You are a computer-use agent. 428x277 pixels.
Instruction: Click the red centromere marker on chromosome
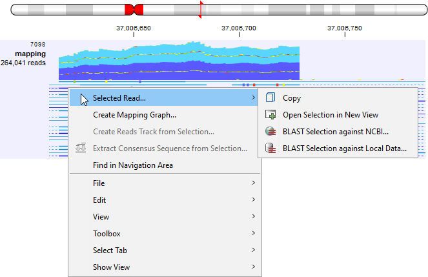[134, 9]
